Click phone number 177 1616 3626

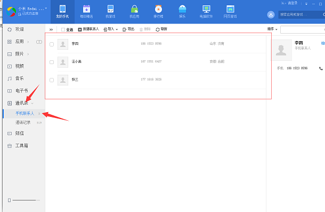(151, 80)
